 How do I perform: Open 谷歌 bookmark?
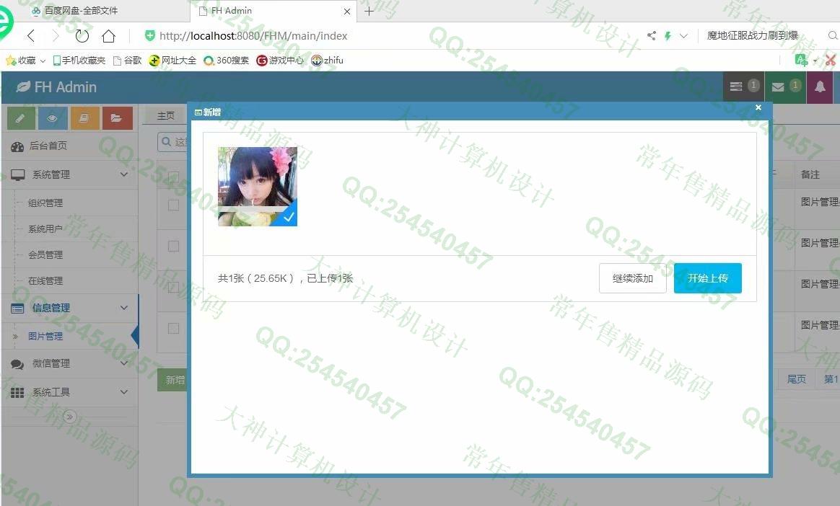pos(128,61)
